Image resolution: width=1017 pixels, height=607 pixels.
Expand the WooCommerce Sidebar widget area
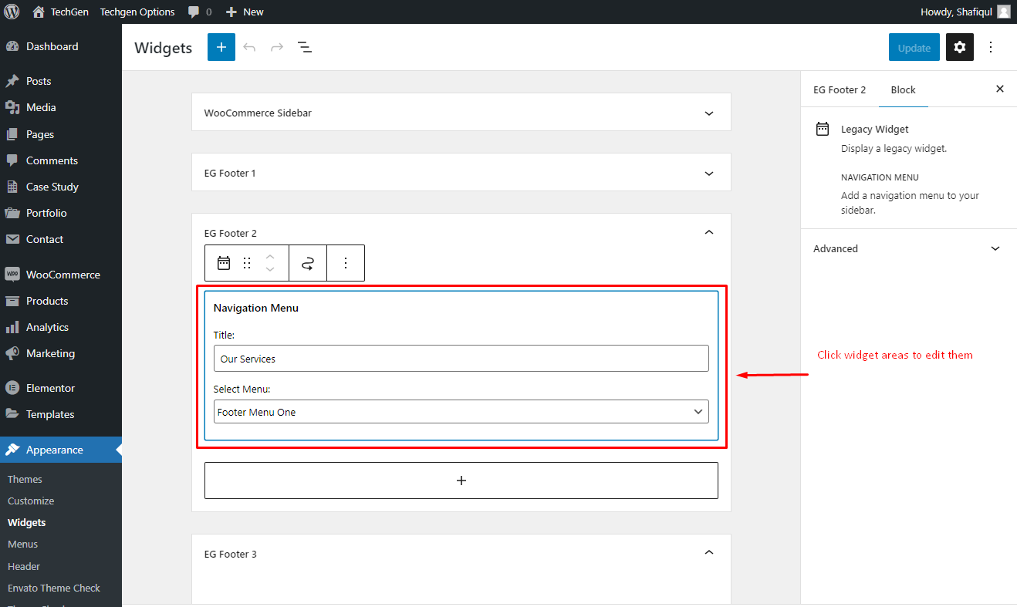461,113
